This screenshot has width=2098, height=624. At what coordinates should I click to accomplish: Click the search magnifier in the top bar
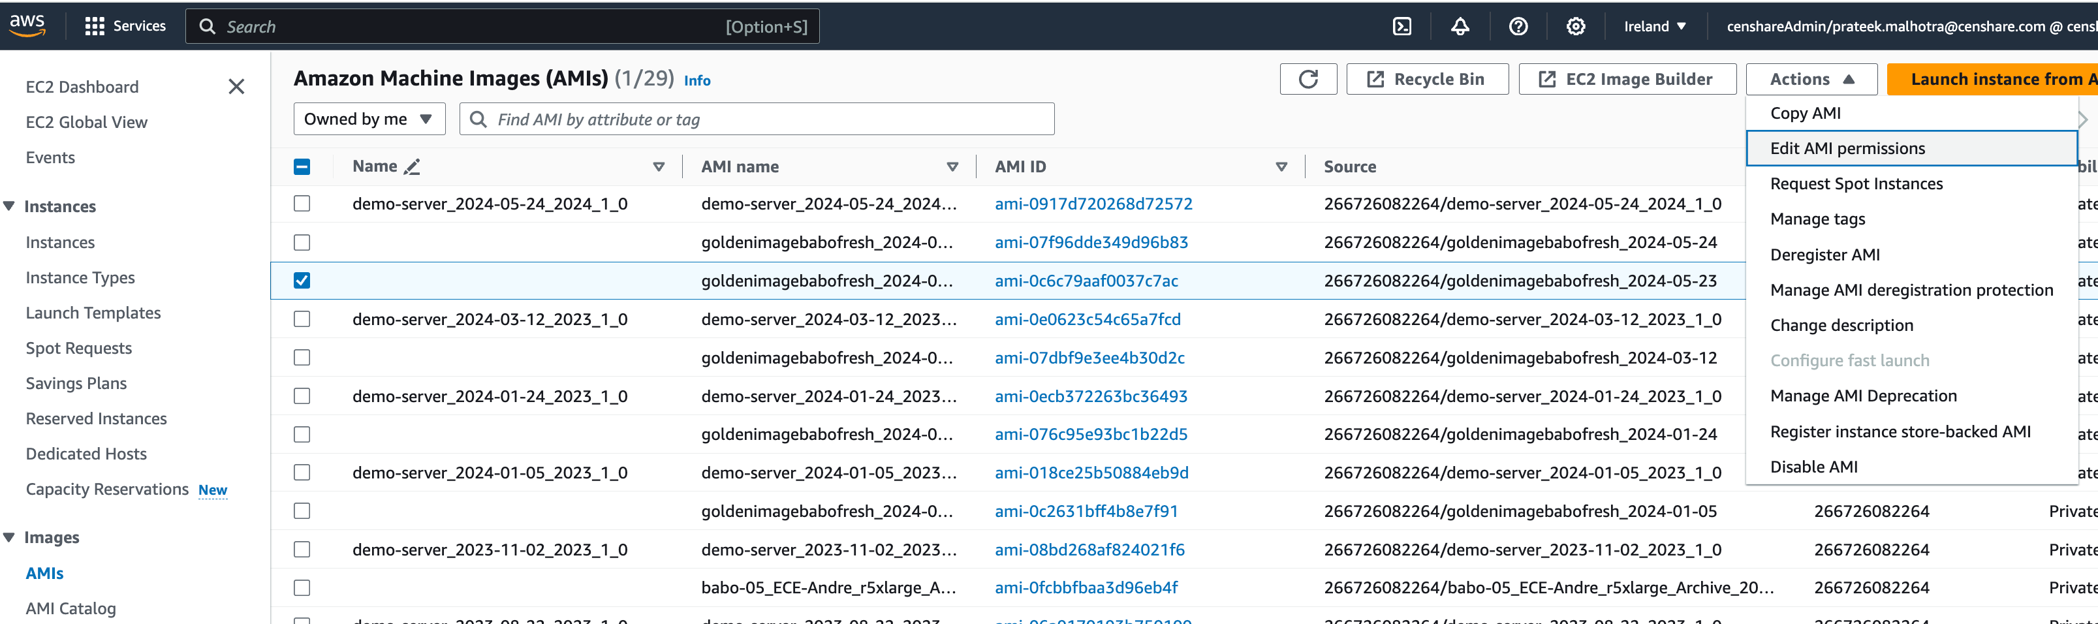tap(208, 26)
